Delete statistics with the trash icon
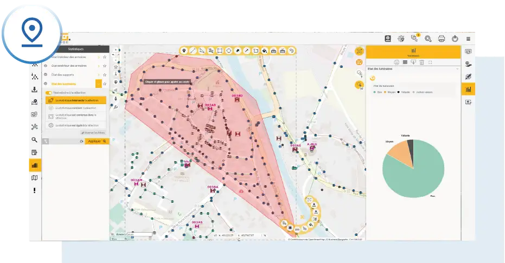 tap(421, 62)
